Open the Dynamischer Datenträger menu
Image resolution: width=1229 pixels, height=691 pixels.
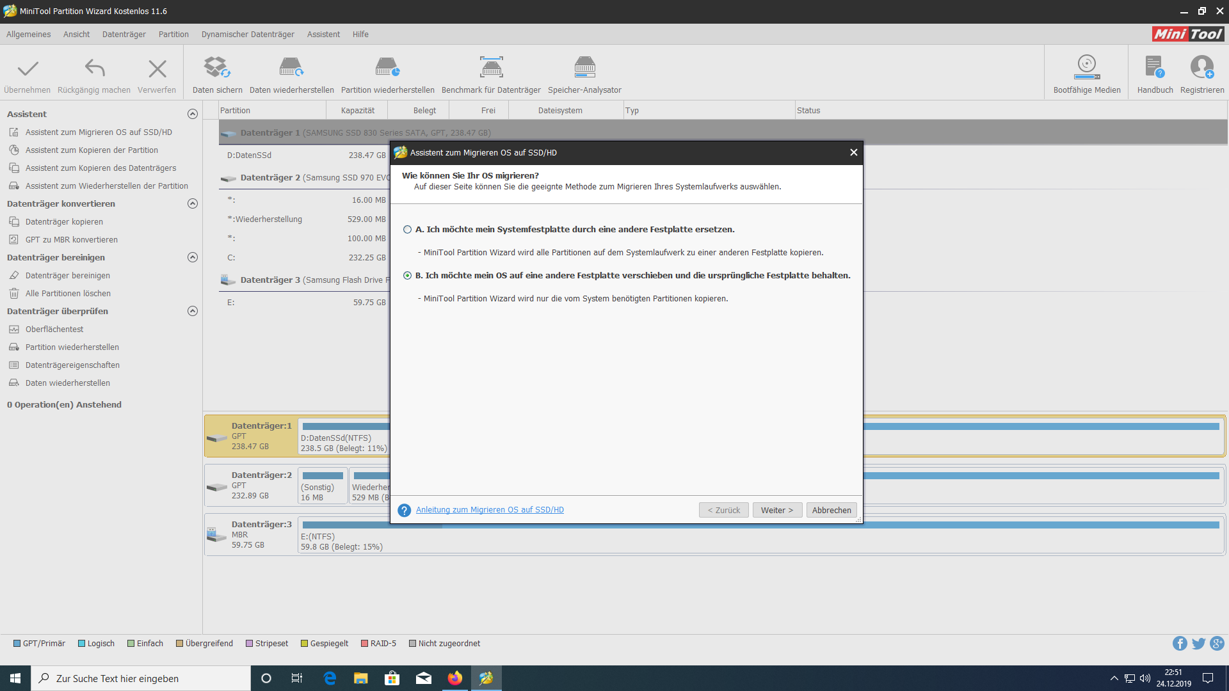[x=248, y=35]
